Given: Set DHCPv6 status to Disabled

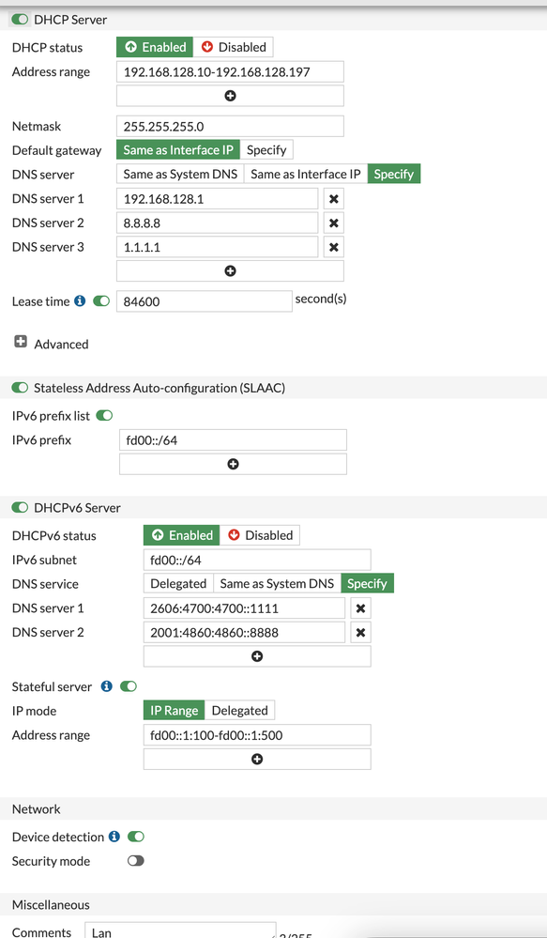Looking at the screenshot, I should click(261, 535).
